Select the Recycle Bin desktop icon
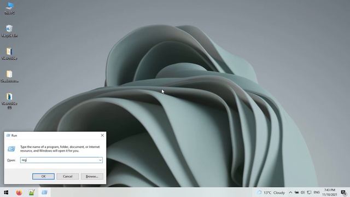 9,31
